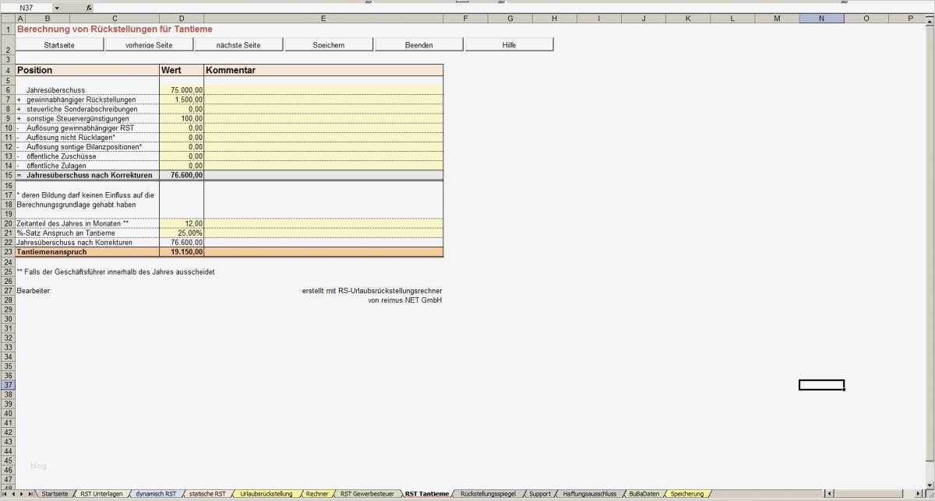The height and width of the screenshot is (501, 935).
Task: Click the 'öffentliche Zuschüsse' label
Action: coord(62,156)
